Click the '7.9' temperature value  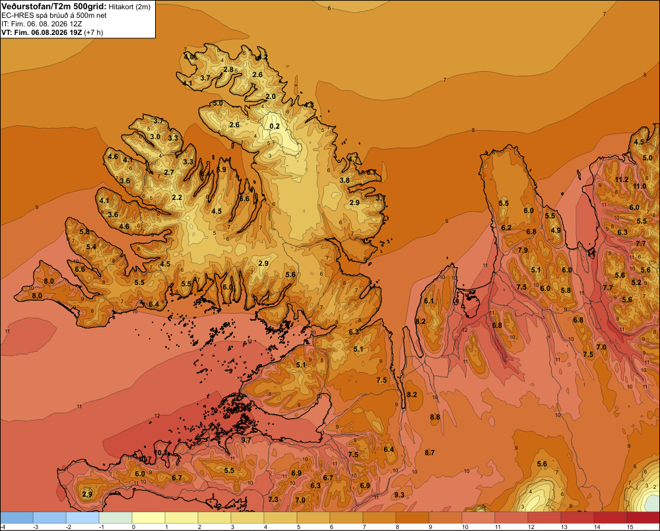point(523,250)
